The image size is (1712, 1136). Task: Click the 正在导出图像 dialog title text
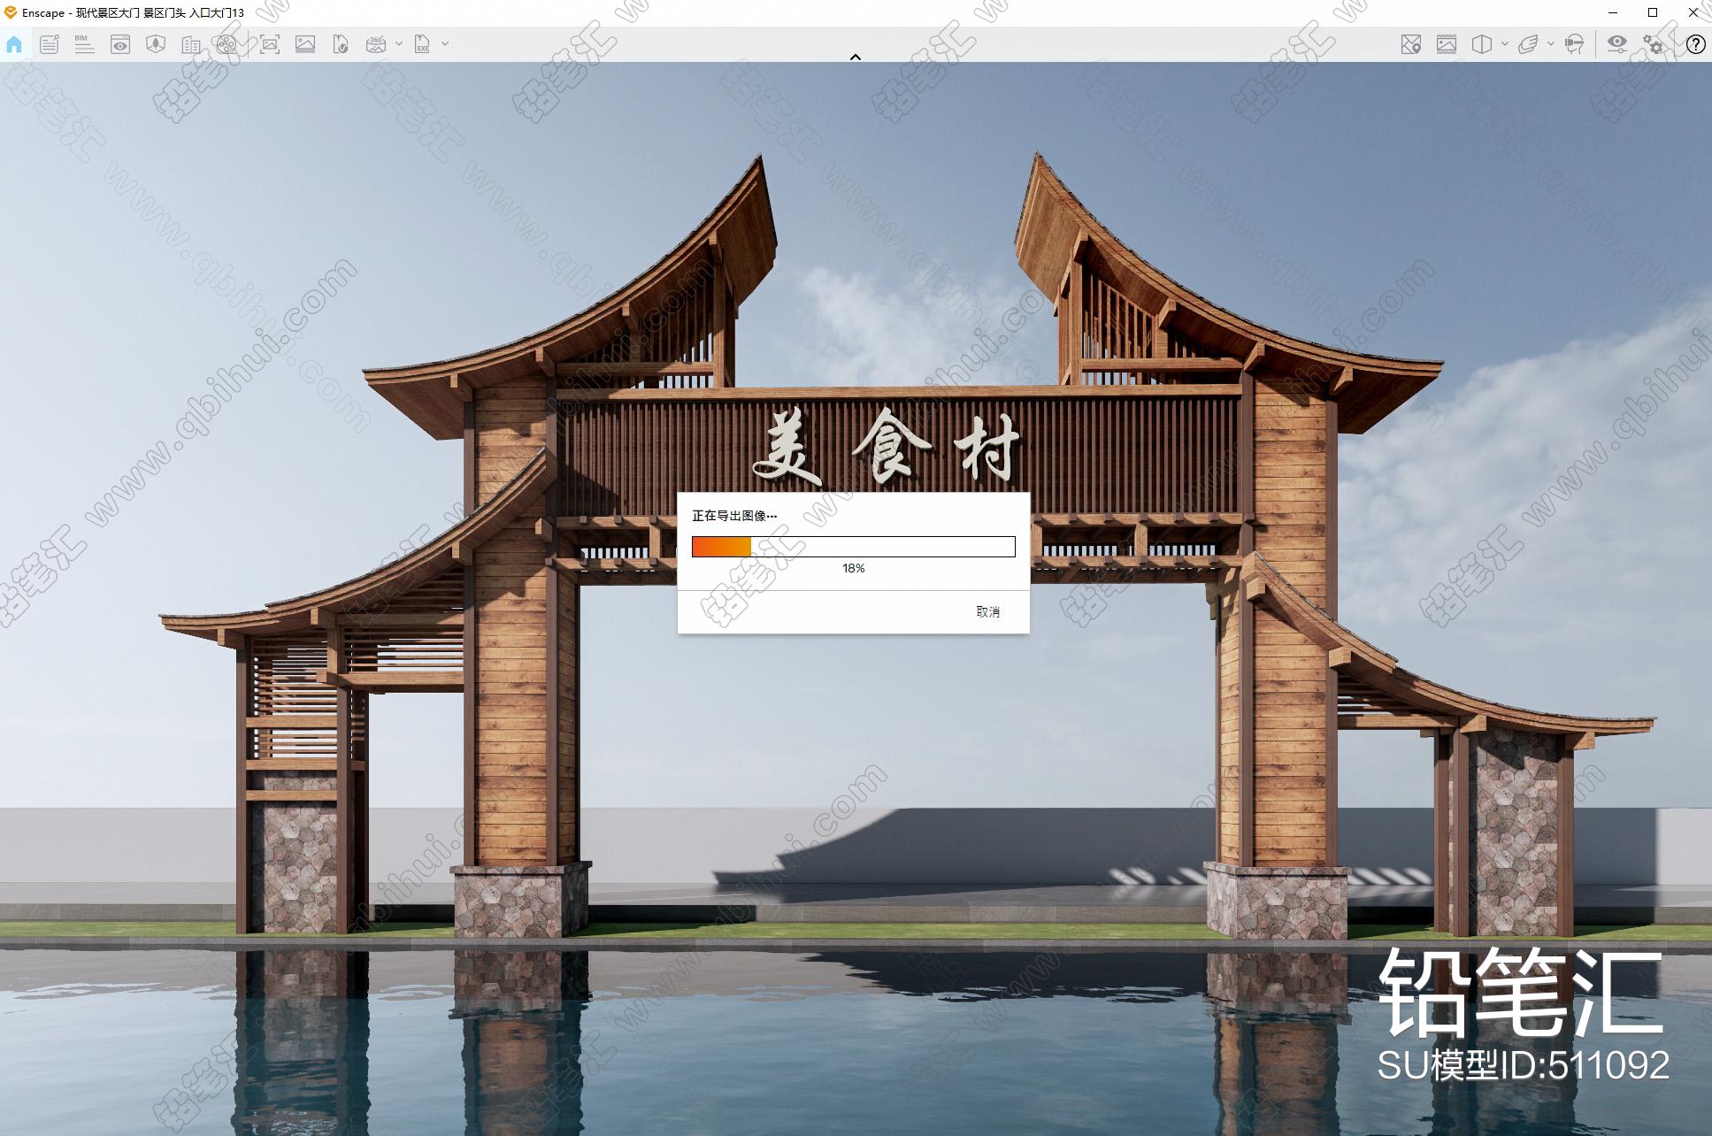pyautogui.click(x=734, y=516)
